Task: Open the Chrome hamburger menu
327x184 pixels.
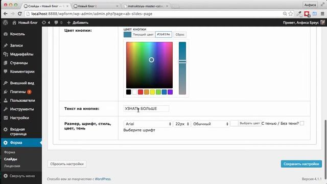Action: 322,14
